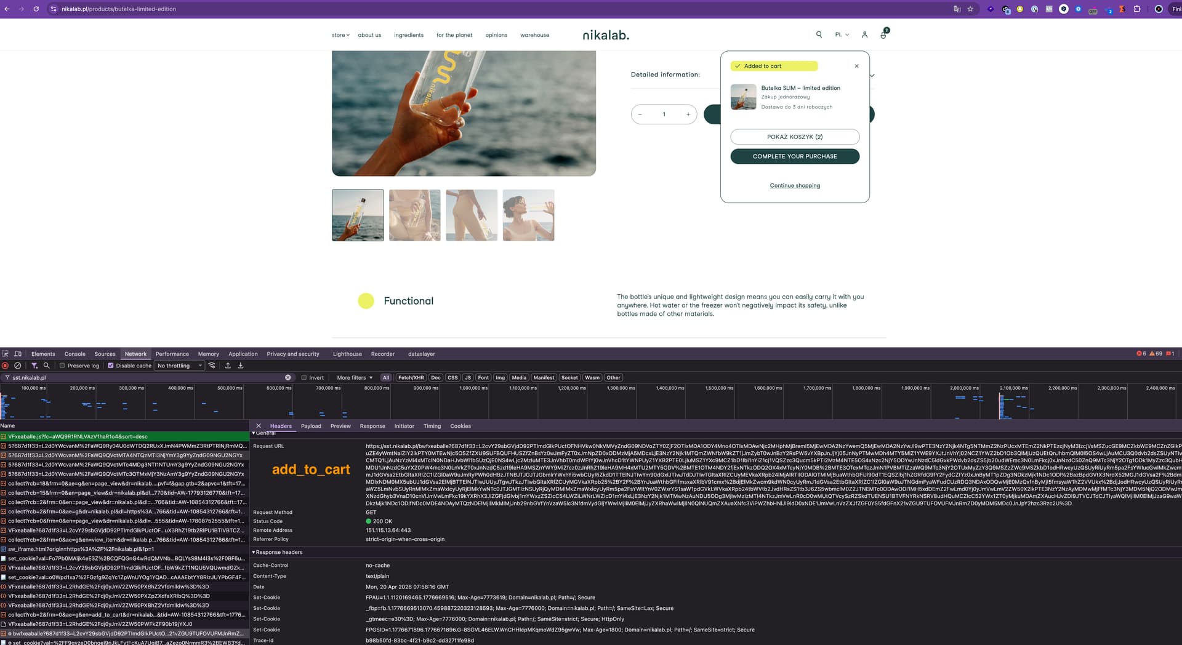Open network search with magnifier icon

pyautogui.click(x=46, y=366)
